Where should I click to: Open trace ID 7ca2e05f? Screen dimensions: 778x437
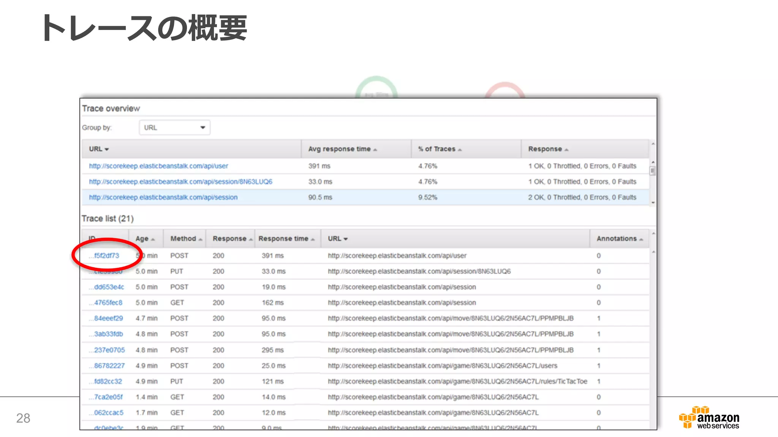click(108, 397)
